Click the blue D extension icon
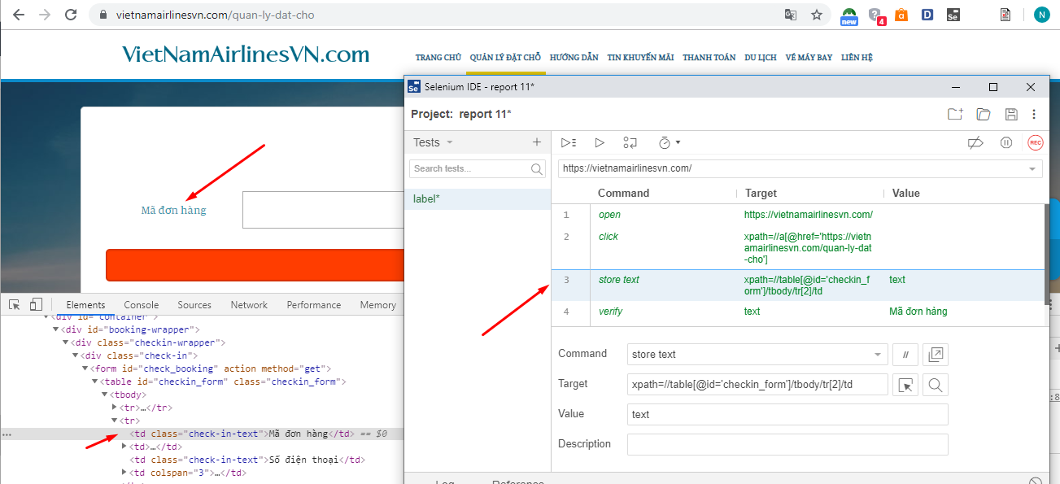 tap(927, 15)
